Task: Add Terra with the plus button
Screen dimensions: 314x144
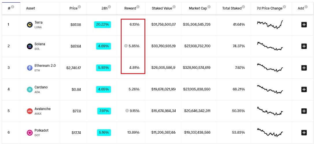Action: point(304,25)
